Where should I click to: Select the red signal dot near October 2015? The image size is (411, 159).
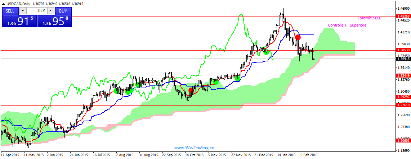(x=191, y=90)
